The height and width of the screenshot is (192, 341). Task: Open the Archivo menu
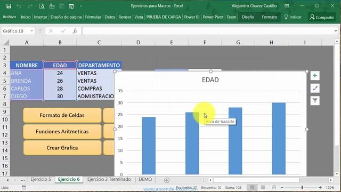10,17
